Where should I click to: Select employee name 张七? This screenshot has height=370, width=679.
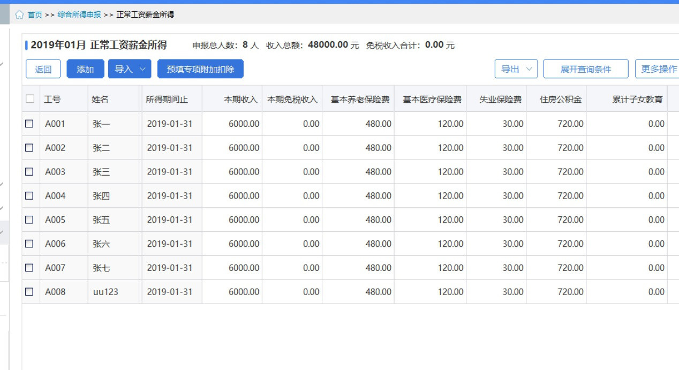[101, 268]
